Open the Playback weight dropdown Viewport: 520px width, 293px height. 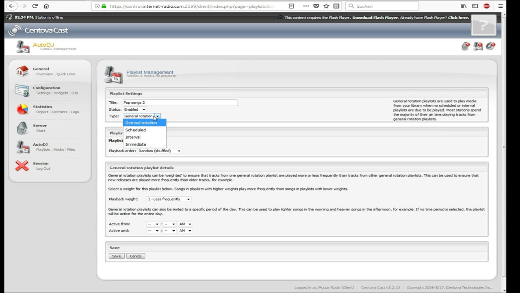click(169, 199)
